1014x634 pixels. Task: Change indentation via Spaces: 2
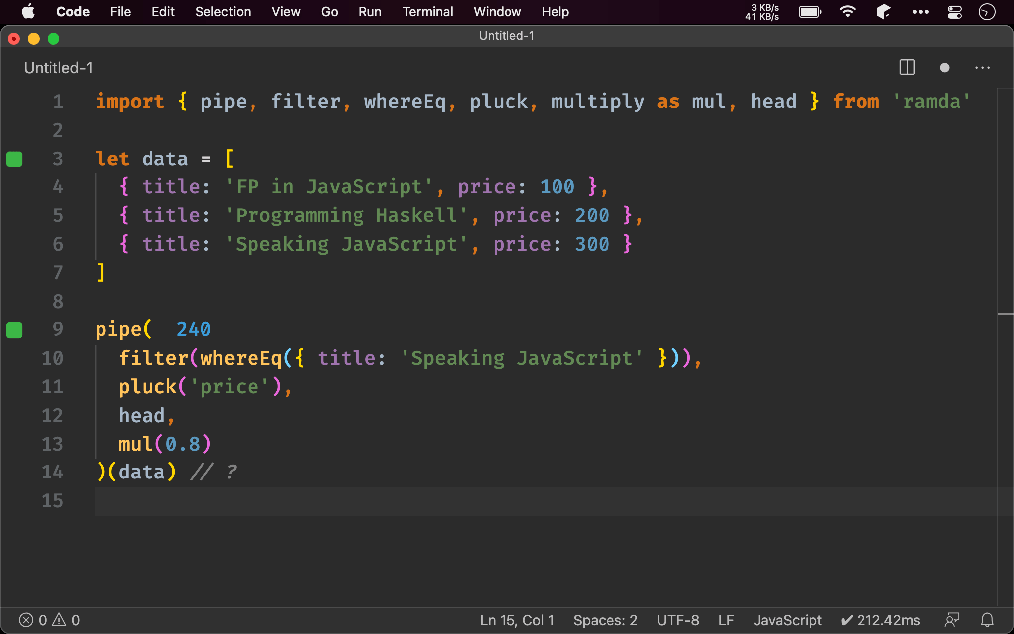pos(605,620)
